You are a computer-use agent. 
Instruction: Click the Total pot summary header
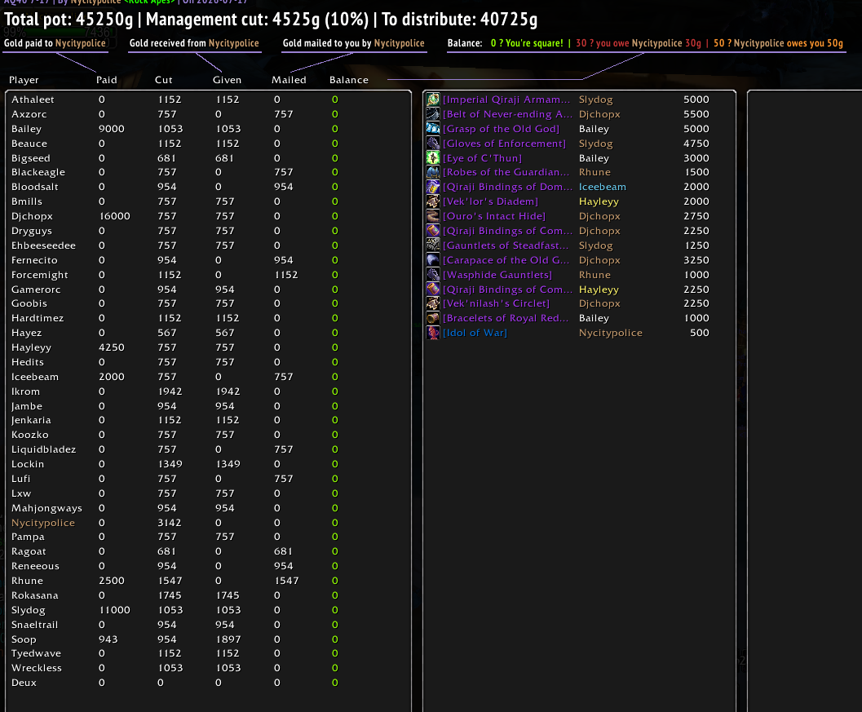pyautogui.click(x=271, y=20)
